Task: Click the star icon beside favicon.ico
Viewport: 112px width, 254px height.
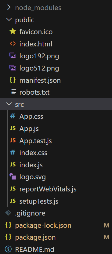Action: pos(13,31)
